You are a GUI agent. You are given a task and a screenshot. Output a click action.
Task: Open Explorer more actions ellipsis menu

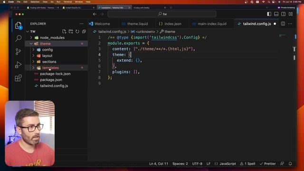(81, 24)
